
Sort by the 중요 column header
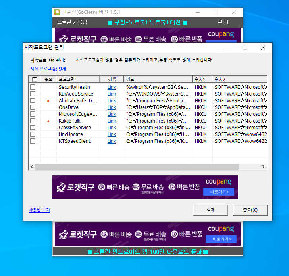(48, 79)
